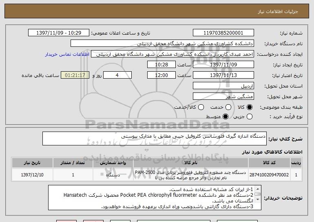Viewport: 314px width, 222px height.
Task: Select the متوسط purchase type radio
Action: (x=226, y=116)
